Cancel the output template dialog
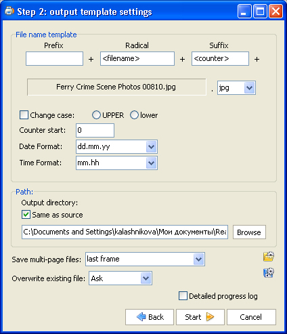Viewport: 287px width, 334px height. [x=251, y=317]
